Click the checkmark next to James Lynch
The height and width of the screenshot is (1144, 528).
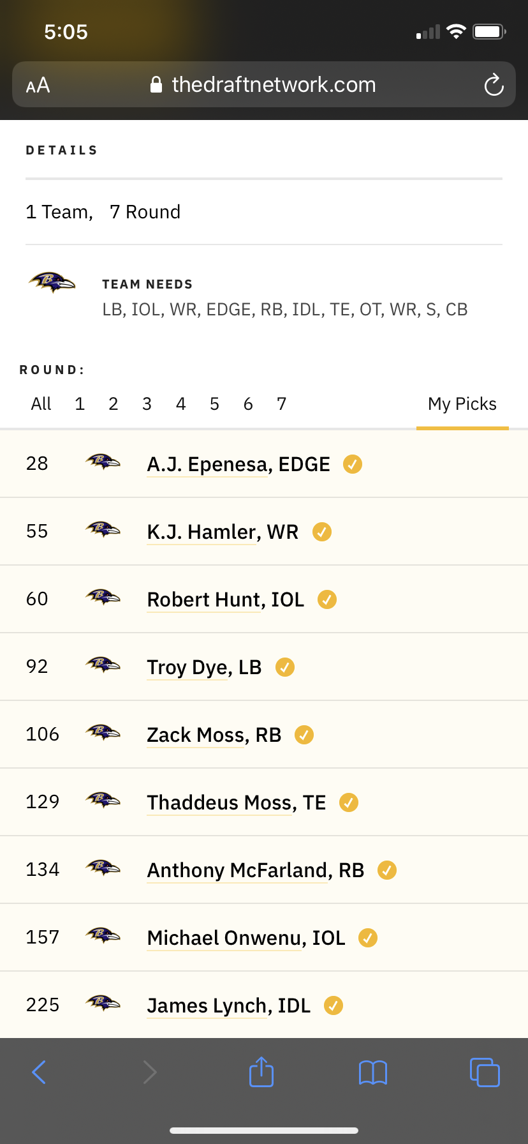[334, 1005]
